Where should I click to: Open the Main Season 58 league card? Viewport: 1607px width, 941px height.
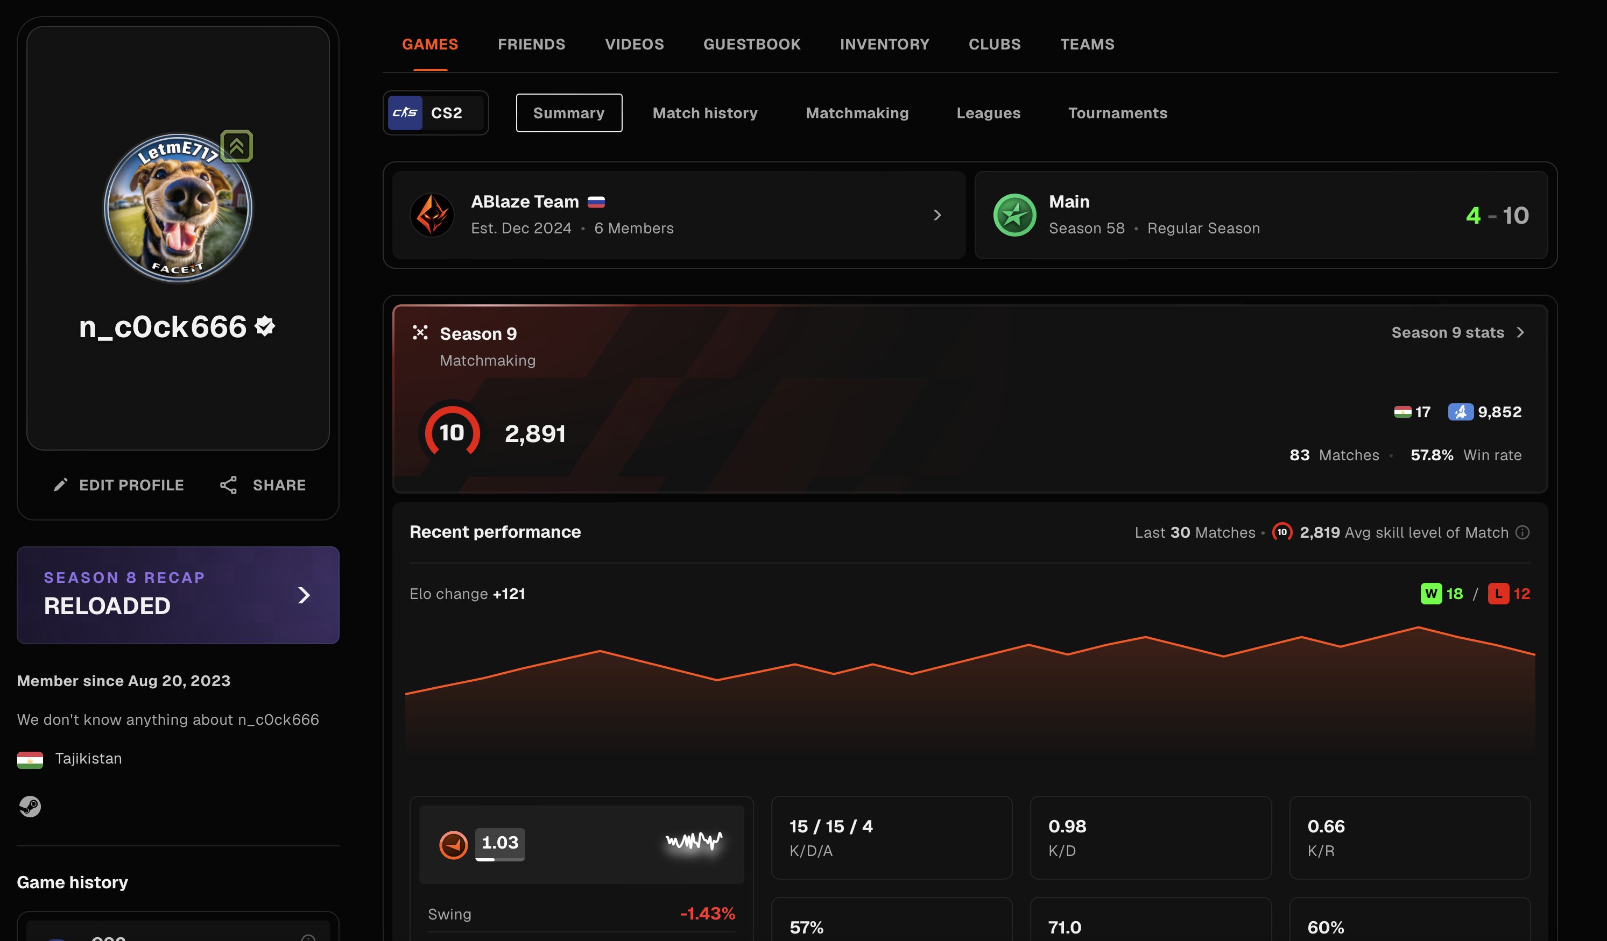coord(1261,215)
